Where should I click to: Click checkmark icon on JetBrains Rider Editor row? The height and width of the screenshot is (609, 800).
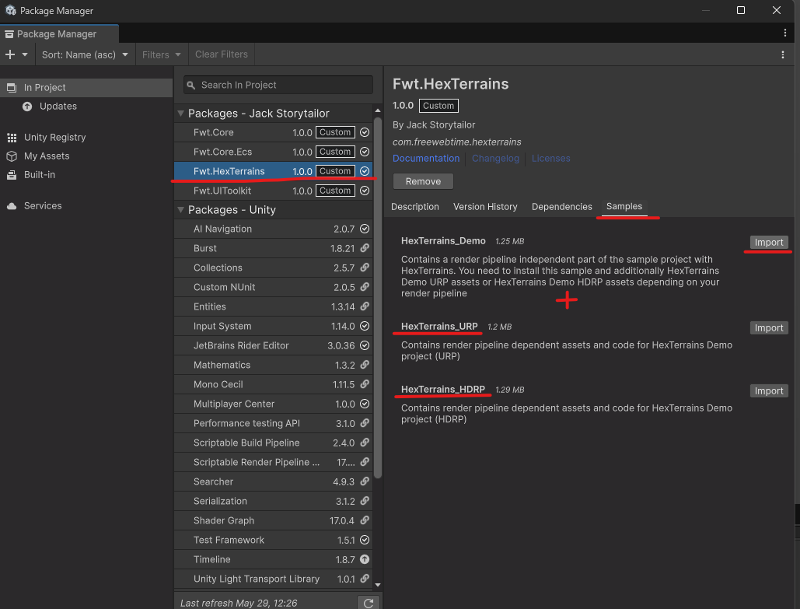pyautogui.click(x=365, y=345)
